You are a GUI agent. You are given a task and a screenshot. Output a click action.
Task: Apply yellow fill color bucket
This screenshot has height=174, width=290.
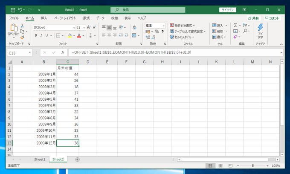coord(70,35)
